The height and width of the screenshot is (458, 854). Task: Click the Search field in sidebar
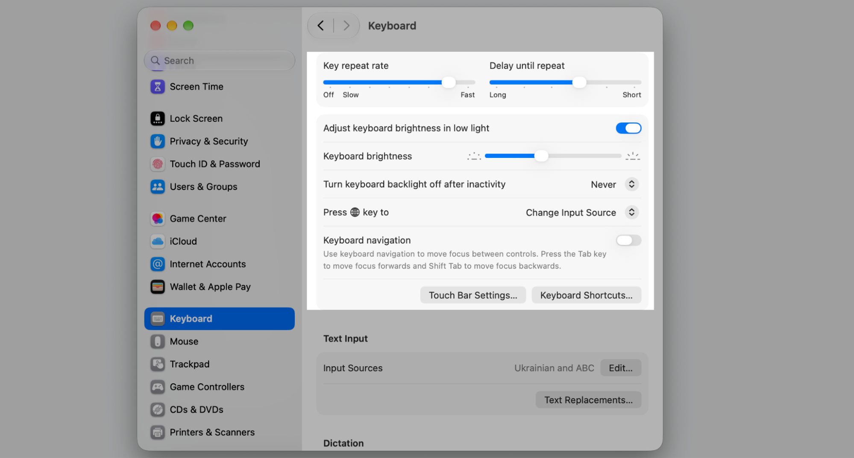(220, 61)
